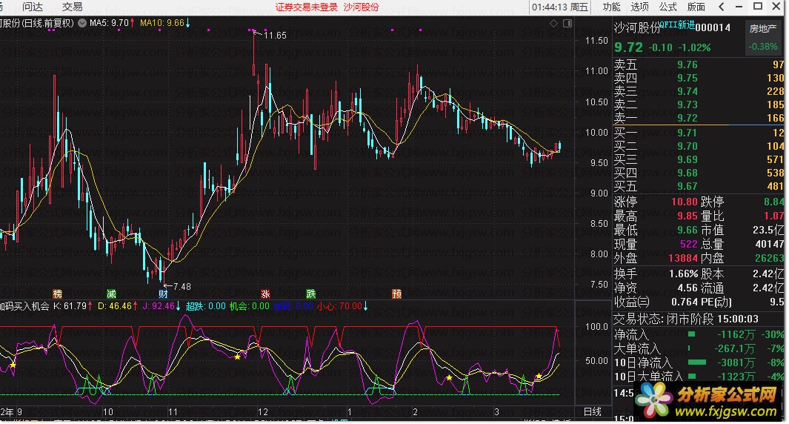789x424 pixels.
Task: Click the D: 46.46 indicator value
Action: 118,306
